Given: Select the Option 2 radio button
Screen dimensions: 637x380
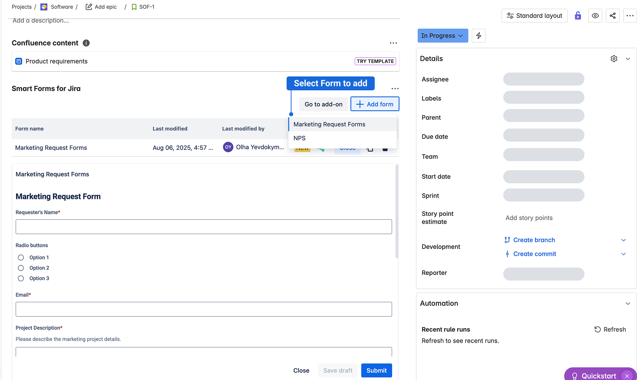Looking at the screenshot, I should coord(21,268).
